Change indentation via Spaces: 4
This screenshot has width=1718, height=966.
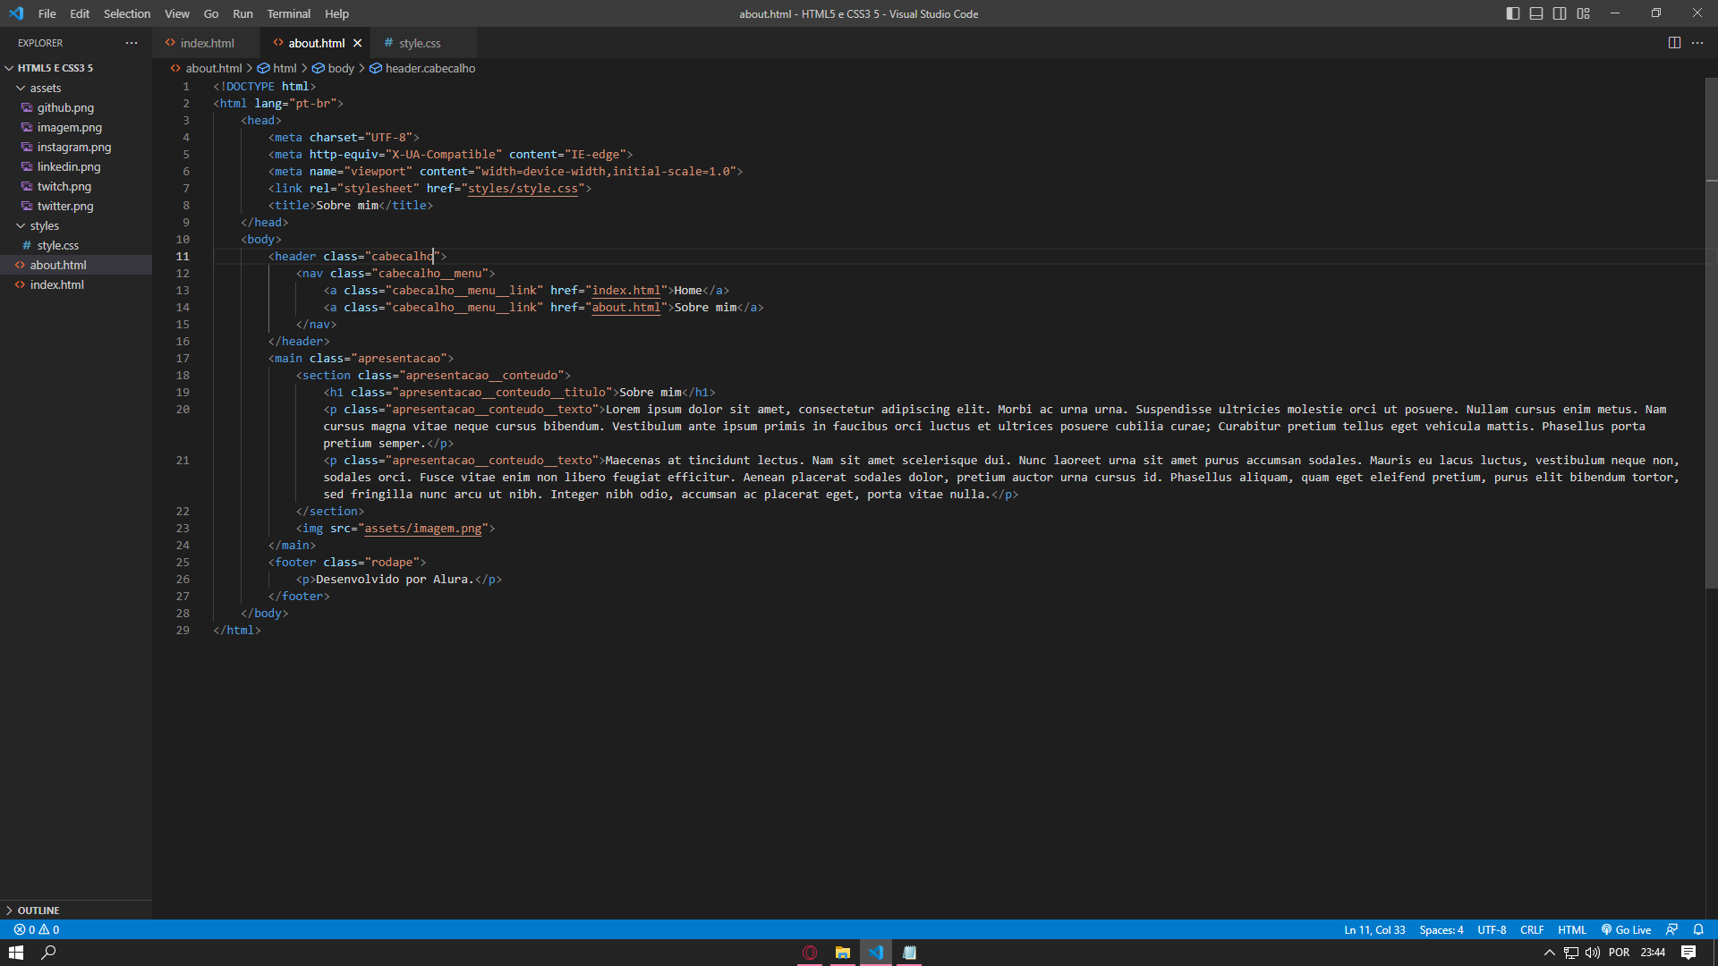(x=1441, y=929)
